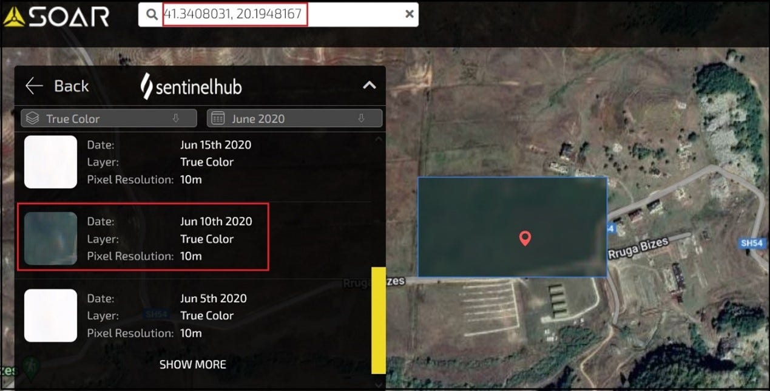Click the red location pin on the map

[525, 238]
